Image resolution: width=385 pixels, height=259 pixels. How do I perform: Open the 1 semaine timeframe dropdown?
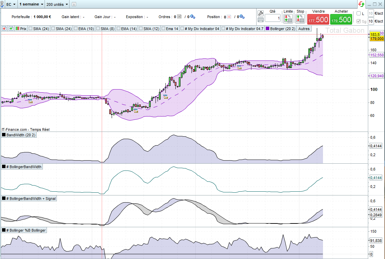click(x=32, y=4)
